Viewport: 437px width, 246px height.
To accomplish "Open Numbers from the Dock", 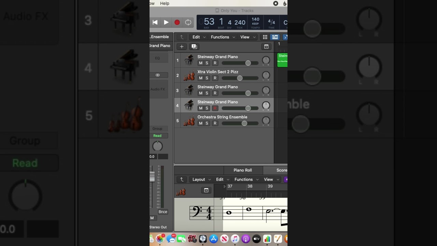I will point(267,239).
